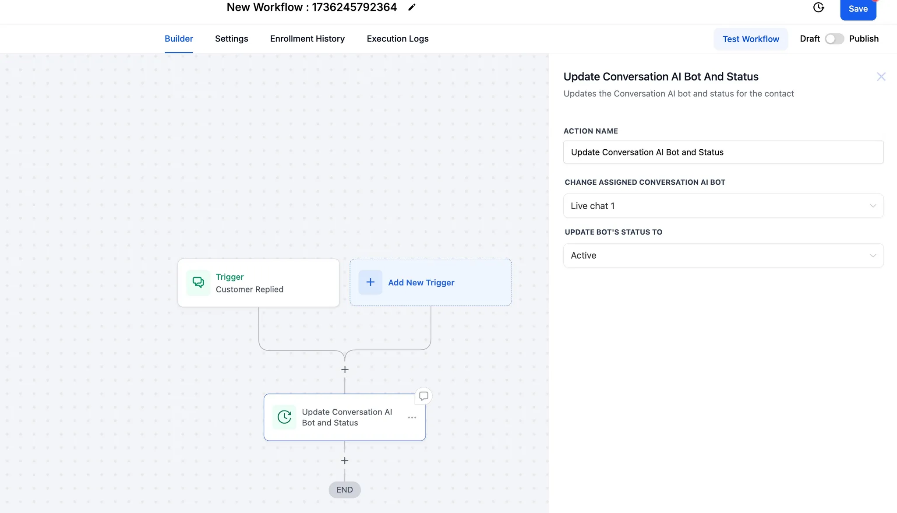This screenshot has width=897, height=513.
Task: Open the Enrollment History tab
Action: click(307, 39)
